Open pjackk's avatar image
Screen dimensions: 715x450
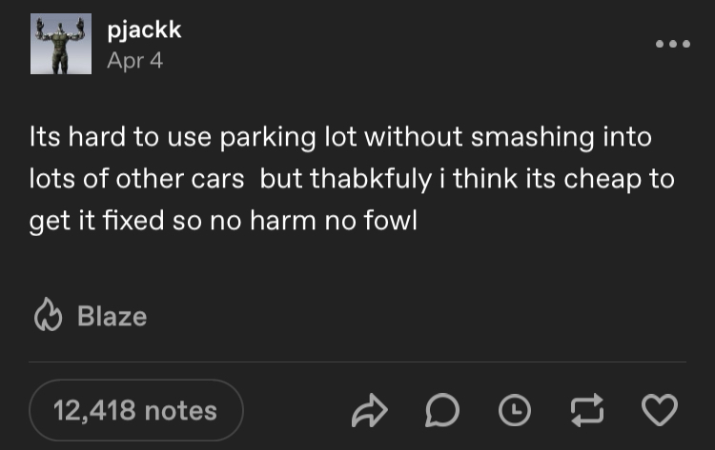click(x=61, y=45)
